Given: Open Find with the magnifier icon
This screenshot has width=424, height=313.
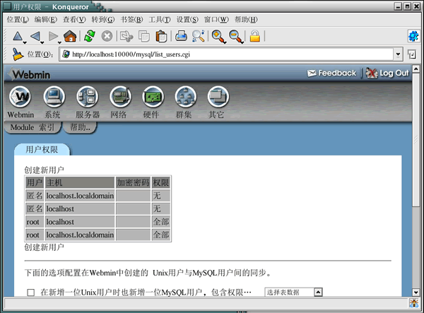Looking at the screenshot, I should coord(198,36).
